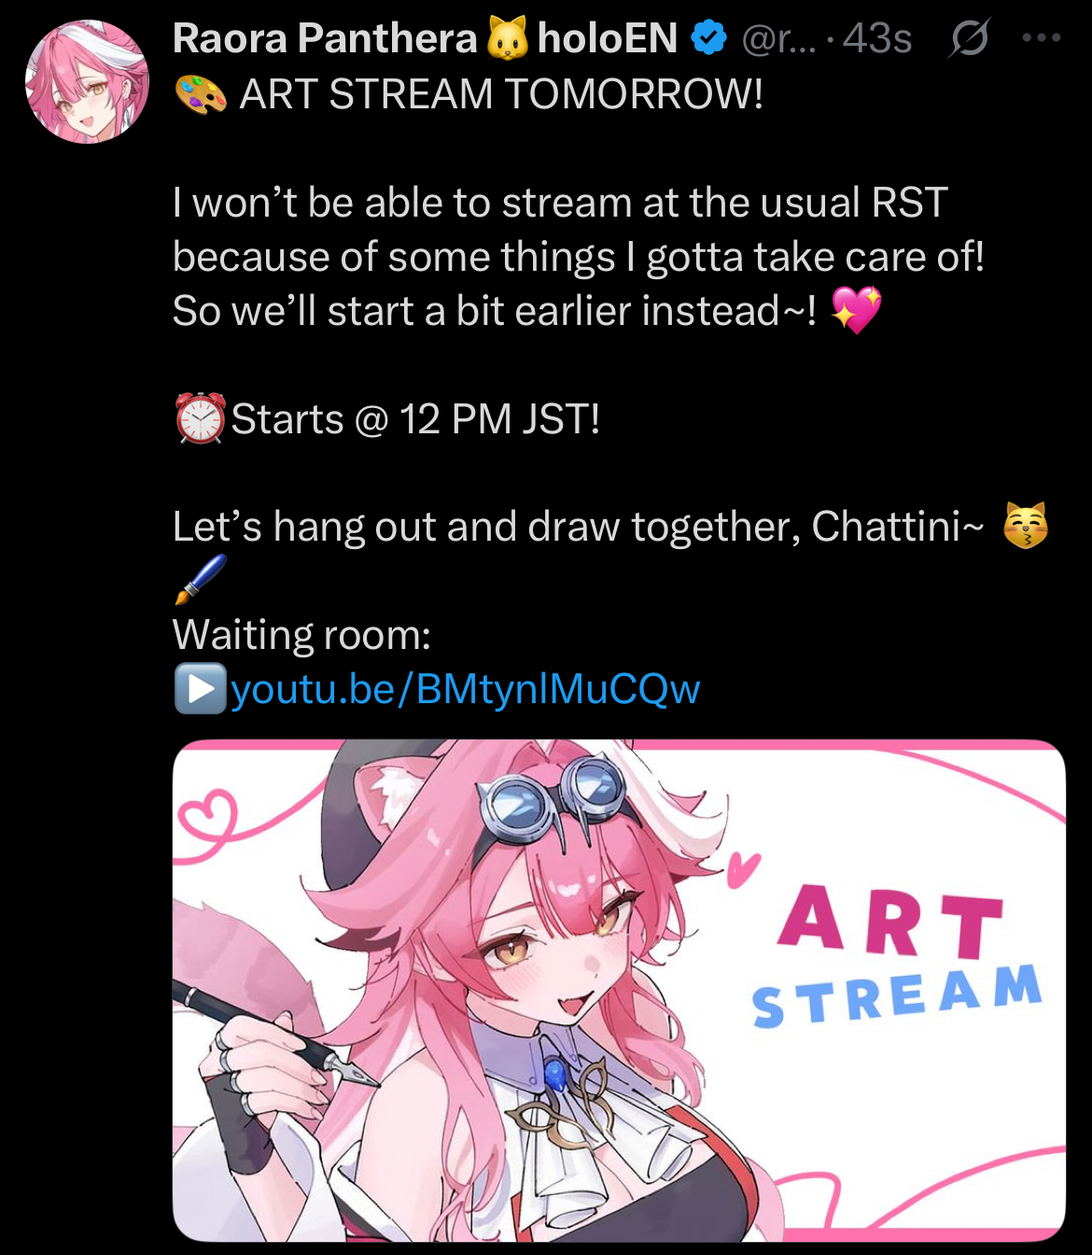Open the Art Stream image attachment

619,990
